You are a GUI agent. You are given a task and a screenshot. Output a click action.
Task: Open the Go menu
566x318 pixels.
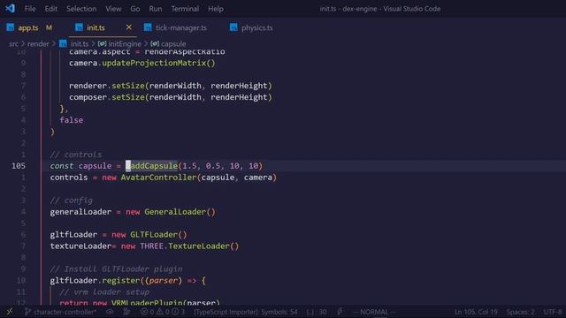click(x=135, y=9)
